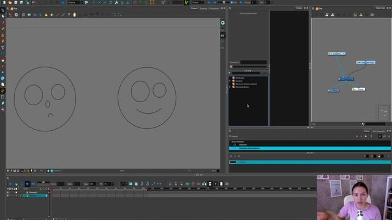392x220 pixels.
Task: Expand the Harmony Library folder arrow
Action: click(230, 87)
